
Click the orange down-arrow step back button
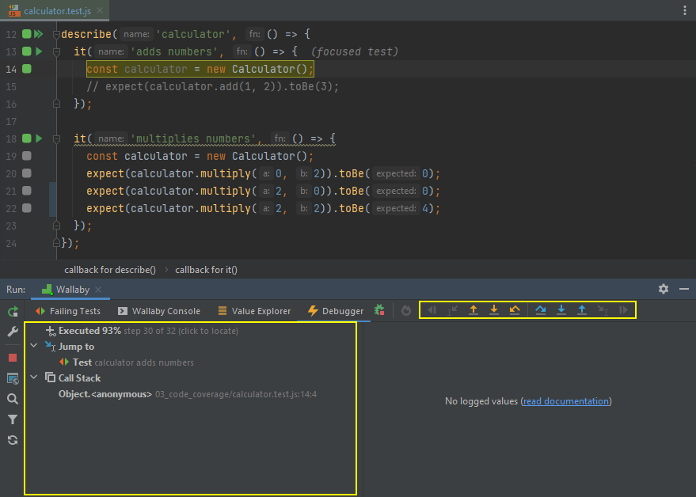coord(494,309)
